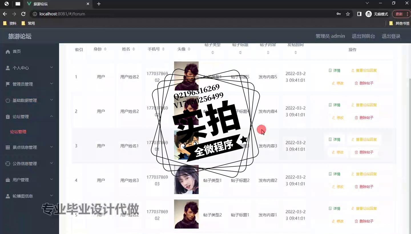Viewport: 411px width, 234px height.
Task: Reload the page with refresh icon
Action: [x=23, y=14]
